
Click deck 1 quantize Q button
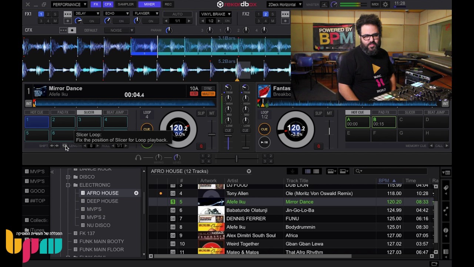click(x=201, y=146)
